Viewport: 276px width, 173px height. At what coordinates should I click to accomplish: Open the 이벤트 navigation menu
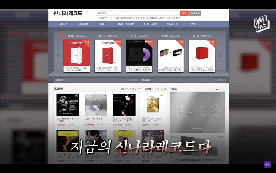(192, 24)
